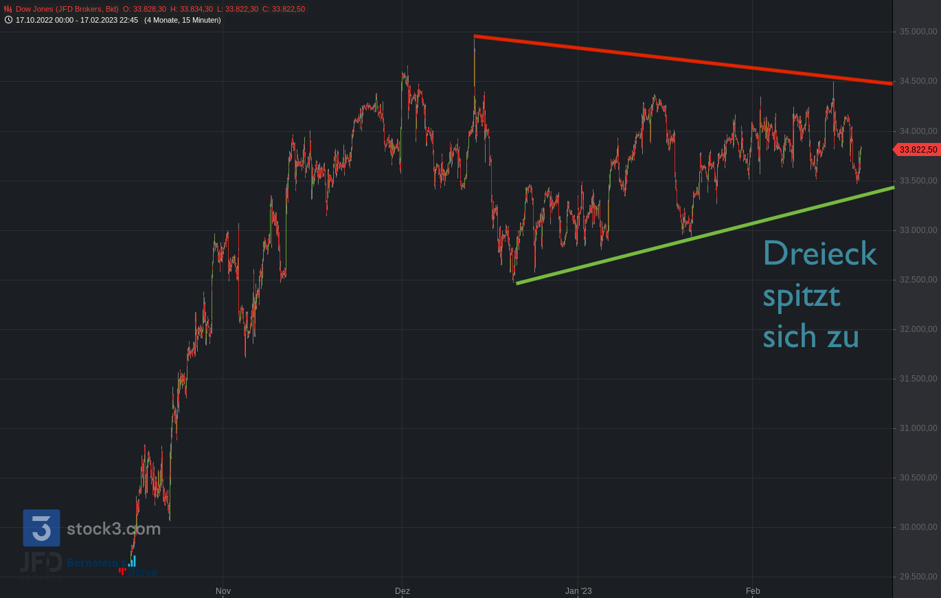Click the clock icon beside date range
Image resolution: width=941 pixels, height=598 pixels.
8,20
